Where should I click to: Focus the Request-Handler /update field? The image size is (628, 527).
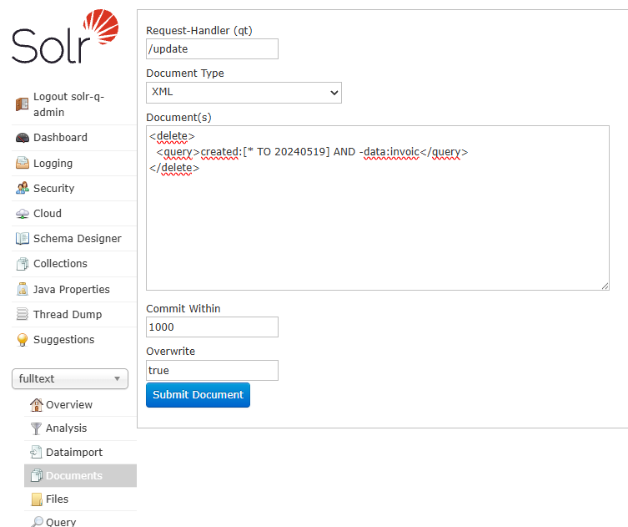(212, 49)
